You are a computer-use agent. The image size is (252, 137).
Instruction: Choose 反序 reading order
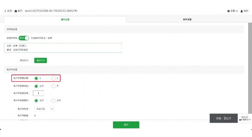tap(36, 101)
